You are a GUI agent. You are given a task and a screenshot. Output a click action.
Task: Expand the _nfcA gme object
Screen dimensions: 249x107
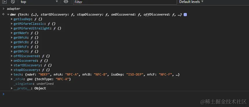[x=12, y=79]
